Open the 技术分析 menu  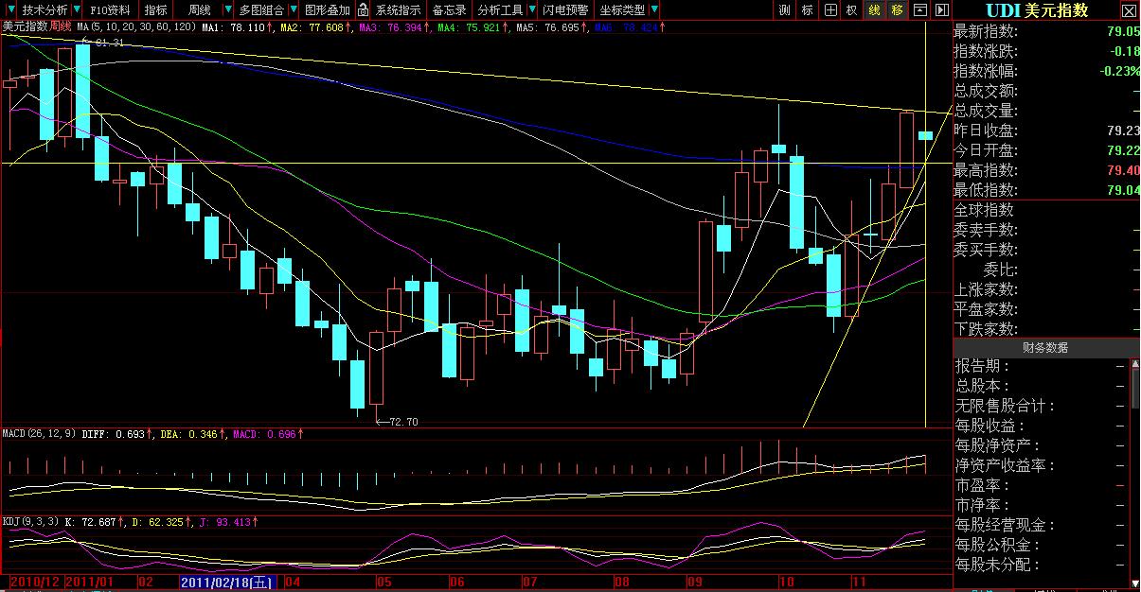[x=45, y=10]
